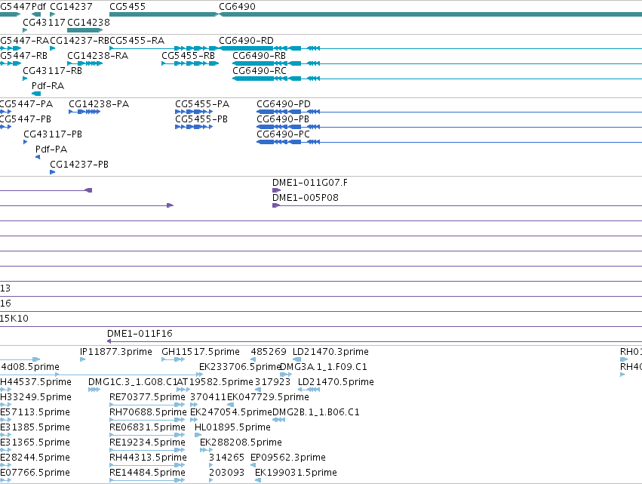Click EST AT19582.5prime label
This screenshot has height=484, width=642.
point(215,382)
